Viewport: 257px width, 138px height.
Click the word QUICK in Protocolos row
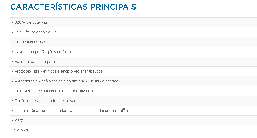pyautogui.click(x=40, y=42)
